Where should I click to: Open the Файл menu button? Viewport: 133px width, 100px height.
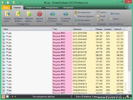pyautogui.click(x=6, y=7)
